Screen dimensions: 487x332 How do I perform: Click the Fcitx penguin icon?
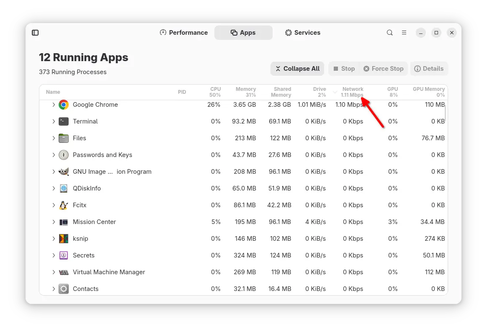tap(64, 205)
